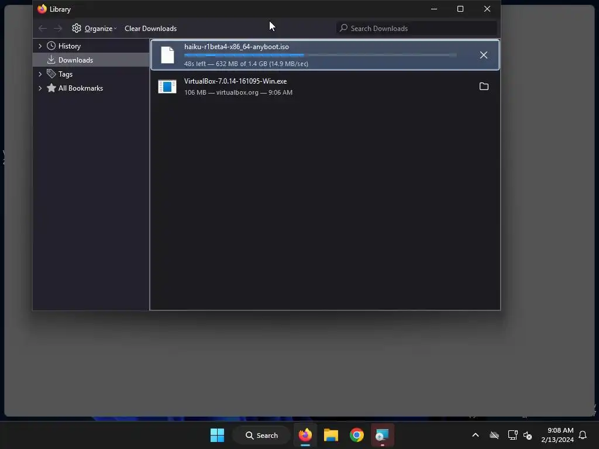The width and height of the screenshot is (599, 449).
Task: Click the Tags label icon
Action: pos(51,74)
